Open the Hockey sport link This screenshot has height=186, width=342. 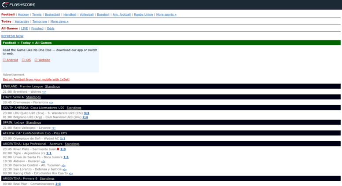click(23, 15)
